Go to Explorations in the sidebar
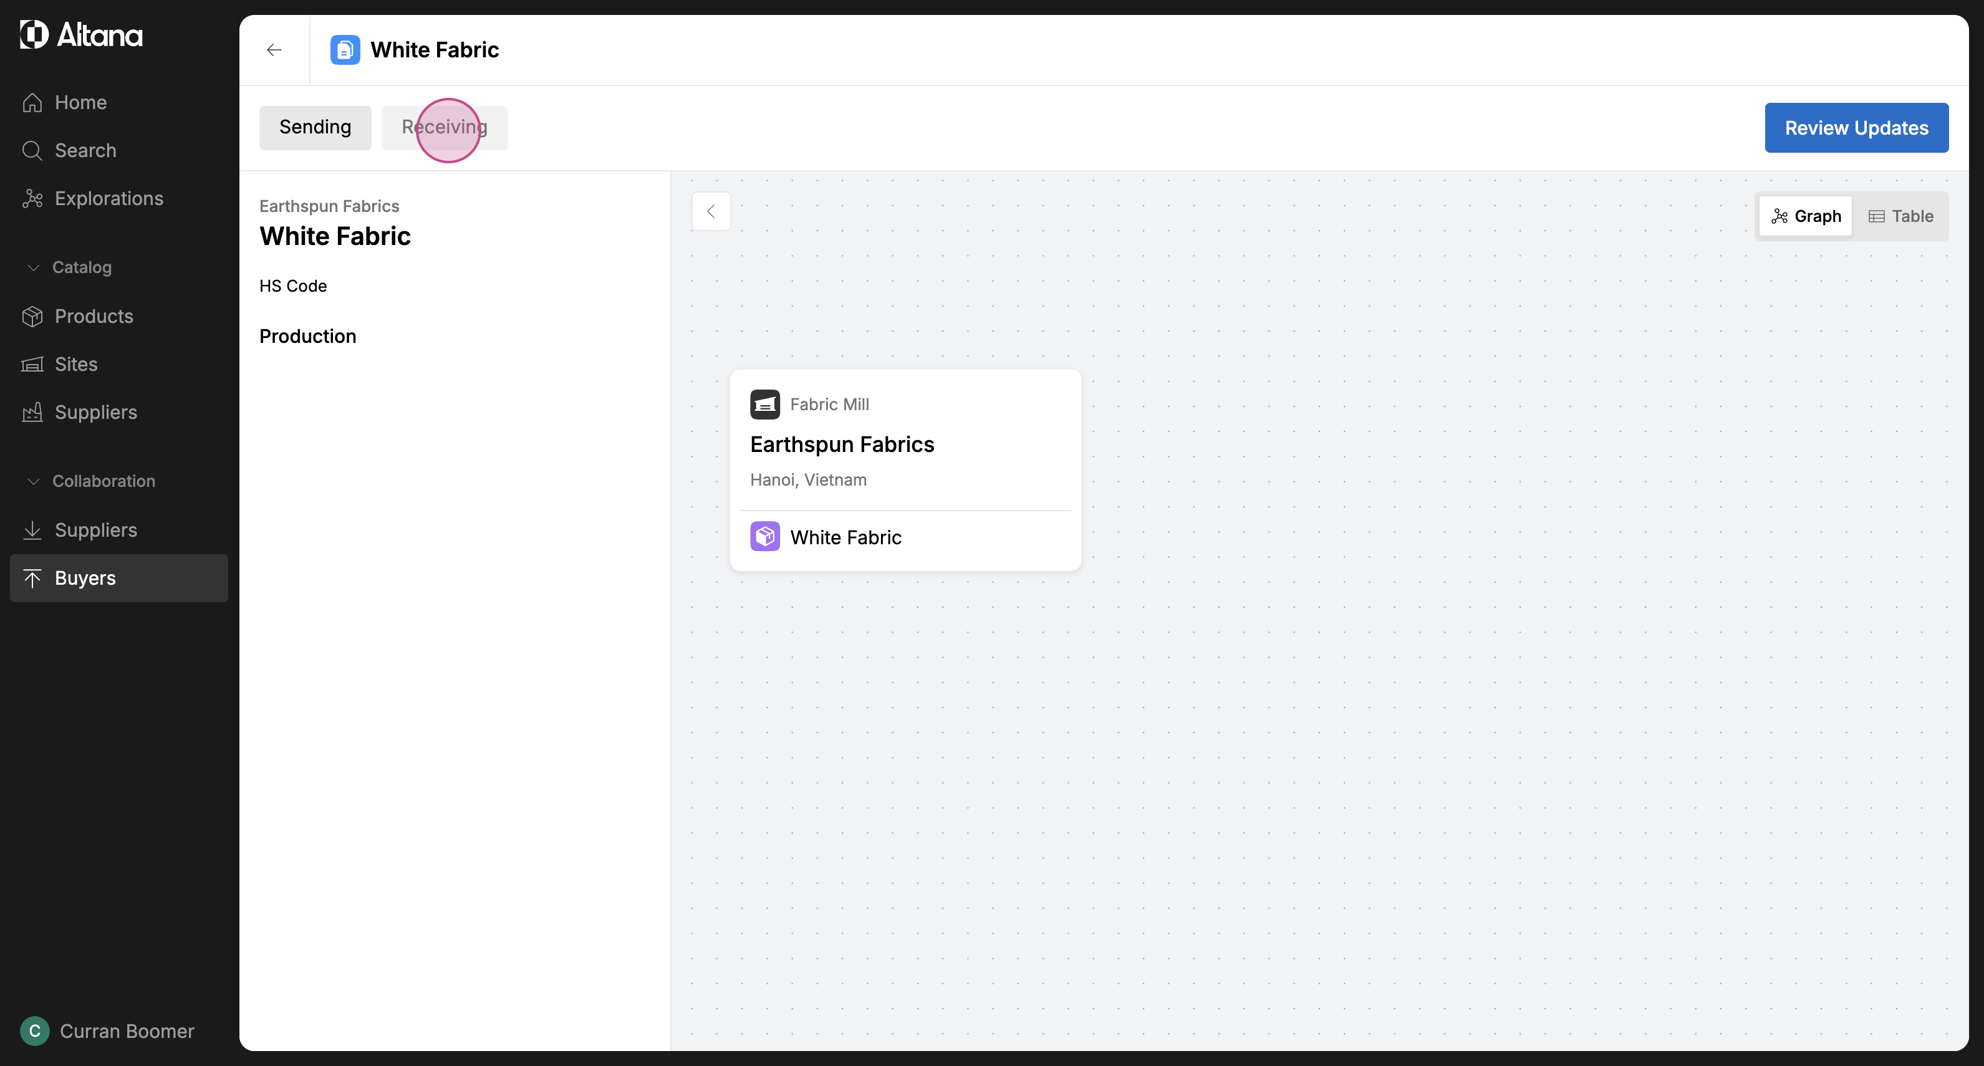 click(108, 199)
